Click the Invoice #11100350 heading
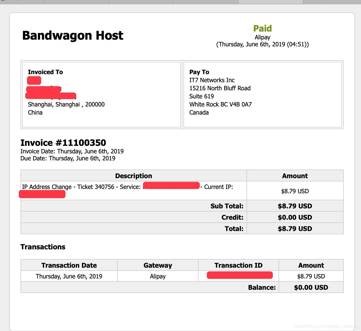Viewport: 361px width, 331px height. pos(63,143)
